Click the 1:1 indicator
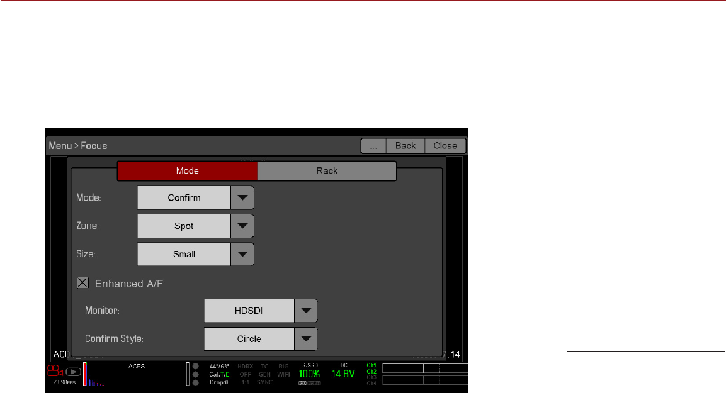This screenshot has width=726, height=393. (x=246, y=382)
